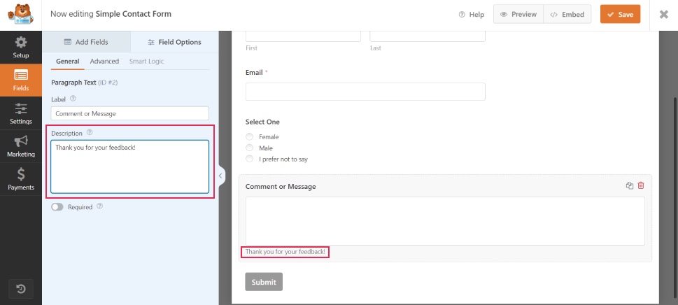This screenshot has width=678, height=305.
Task: Select the Female radio option
Action: pyautogui.click(x=250, y=137)
